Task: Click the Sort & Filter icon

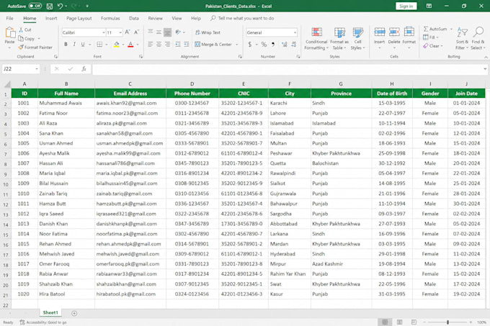Action: (462, 32)
